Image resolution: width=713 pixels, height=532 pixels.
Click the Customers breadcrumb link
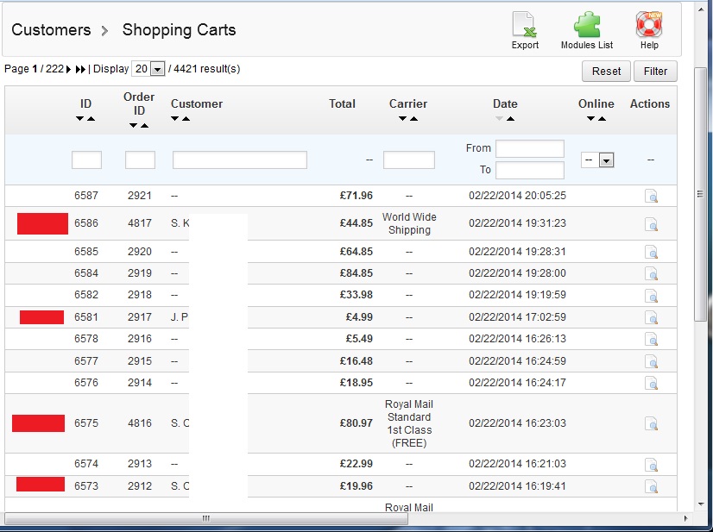51,30
